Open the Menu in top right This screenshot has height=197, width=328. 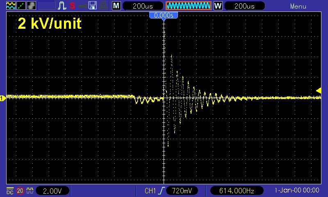pos(298,6)
